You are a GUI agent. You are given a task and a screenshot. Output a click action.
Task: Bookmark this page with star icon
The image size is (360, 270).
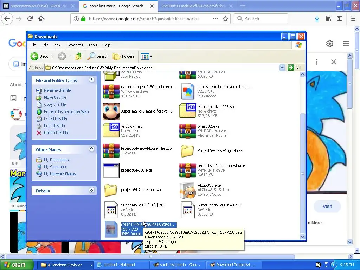(x=225, y=19)
